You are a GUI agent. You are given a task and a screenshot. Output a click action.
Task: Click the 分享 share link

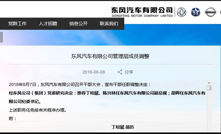click(129, 72)
